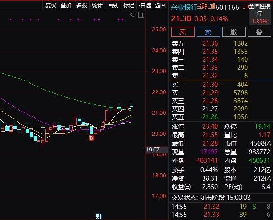Click the 全国性银行 industry label
This screenshot has width=273, height=220.
pos(260,10)
